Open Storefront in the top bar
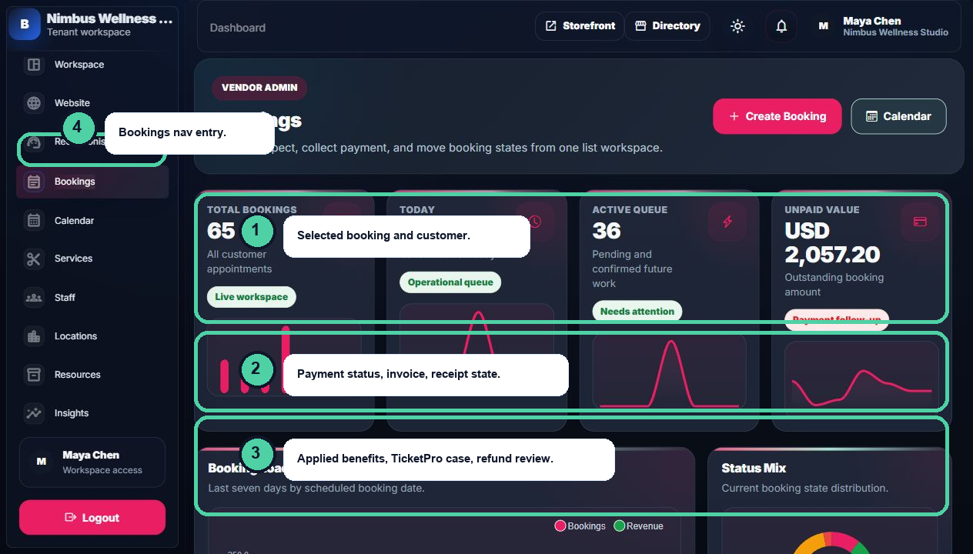973x554 pixels. click(580, 26)
